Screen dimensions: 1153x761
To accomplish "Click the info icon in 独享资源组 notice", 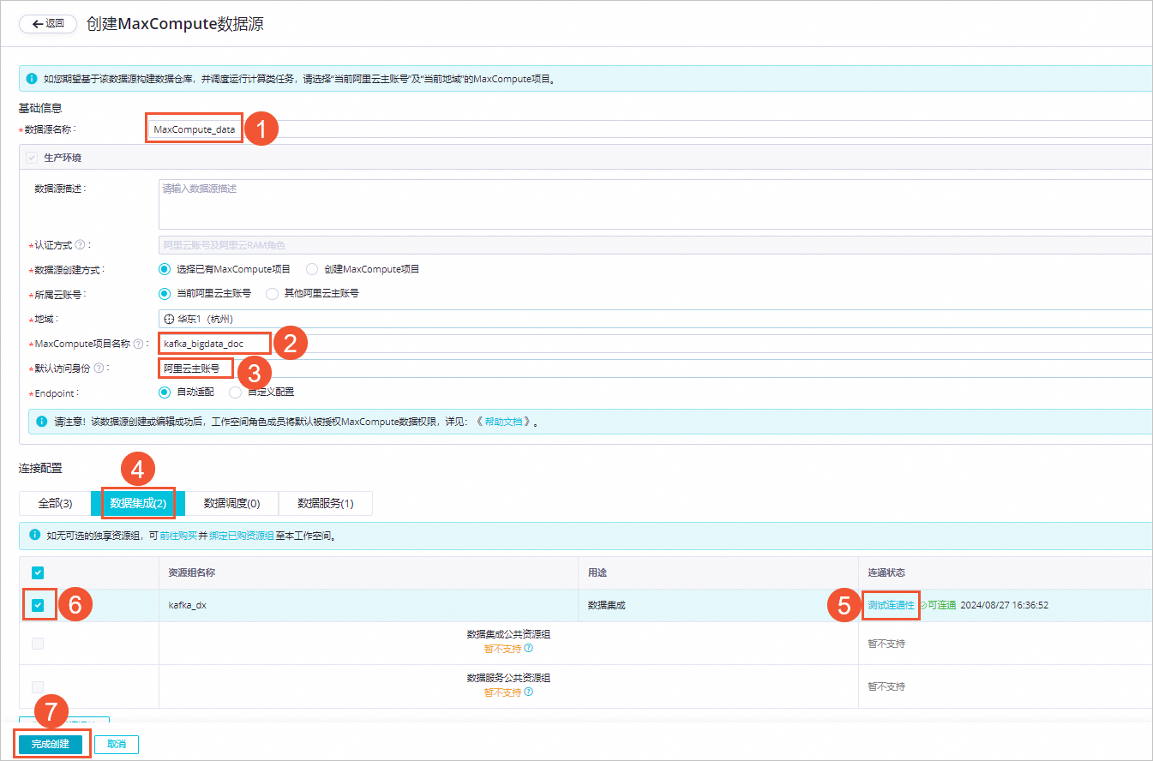I will pyautogui.click(x=34, y=535).
